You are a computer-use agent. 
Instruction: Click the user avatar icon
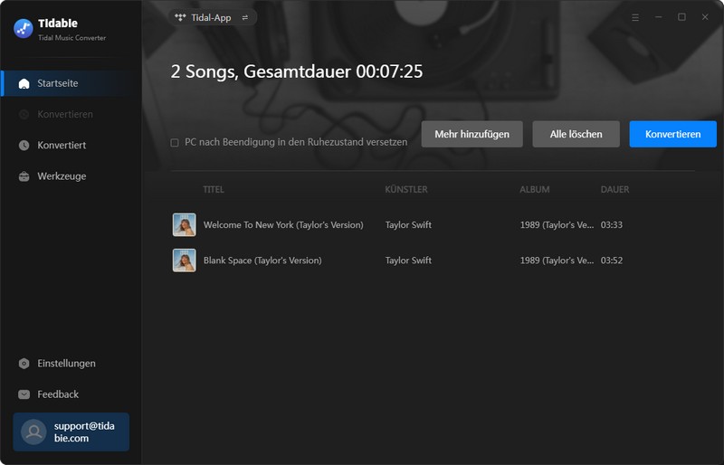(33, 432)
